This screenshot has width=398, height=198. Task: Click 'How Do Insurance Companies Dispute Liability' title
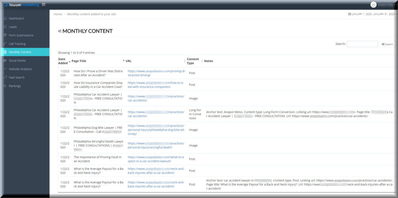pos(98,85)
